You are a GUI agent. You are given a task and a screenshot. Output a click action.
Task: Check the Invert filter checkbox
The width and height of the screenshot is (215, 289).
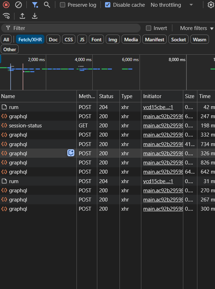(149, 28)
